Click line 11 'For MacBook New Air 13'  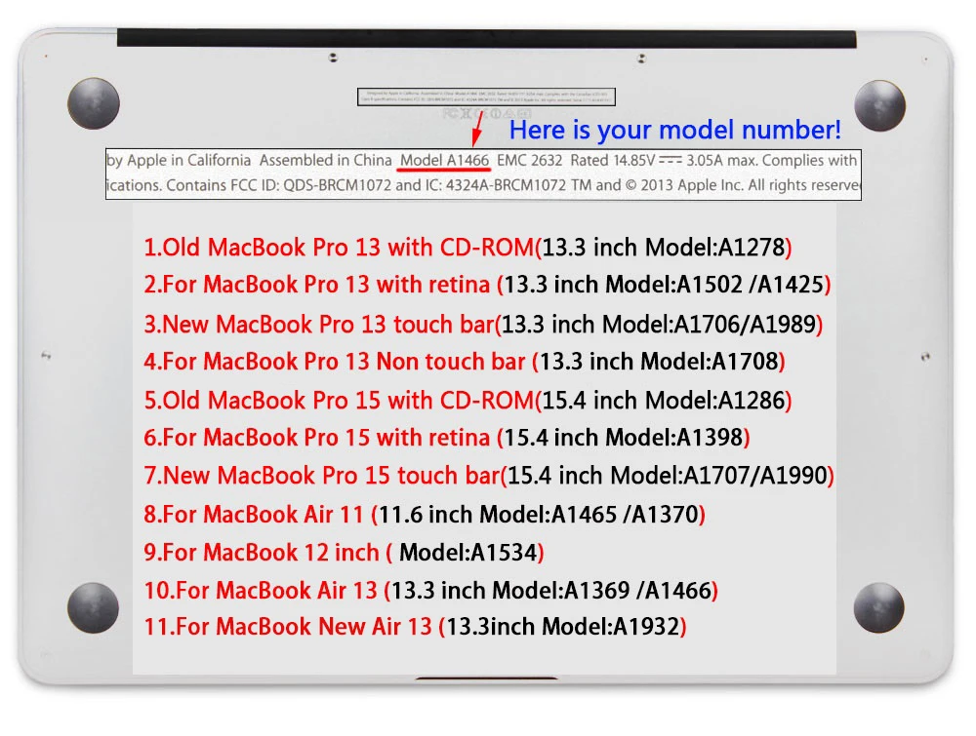pos(415,627)
